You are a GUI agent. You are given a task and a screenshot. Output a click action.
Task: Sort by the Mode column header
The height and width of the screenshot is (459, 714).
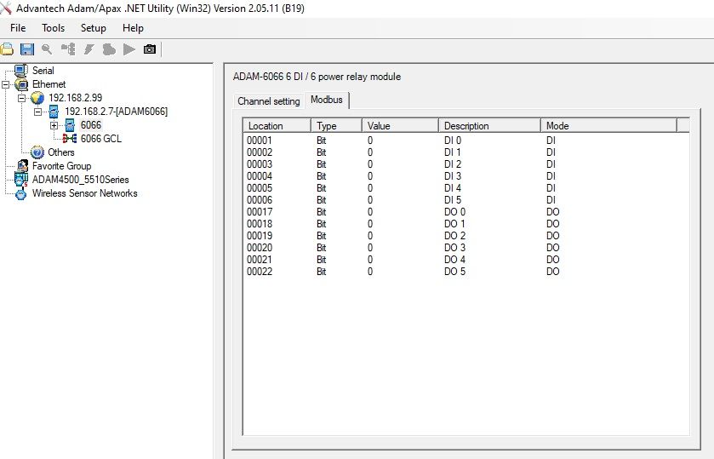click(608, 126)
